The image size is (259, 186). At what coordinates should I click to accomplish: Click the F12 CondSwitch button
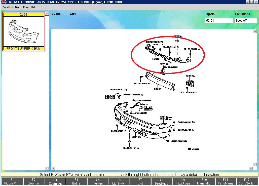click(247, 181)
